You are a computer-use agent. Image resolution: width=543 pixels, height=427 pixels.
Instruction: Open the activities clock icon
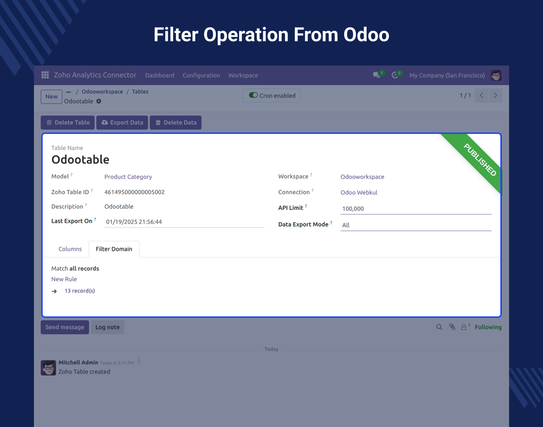pyautogui.click(x=395, y=75)
